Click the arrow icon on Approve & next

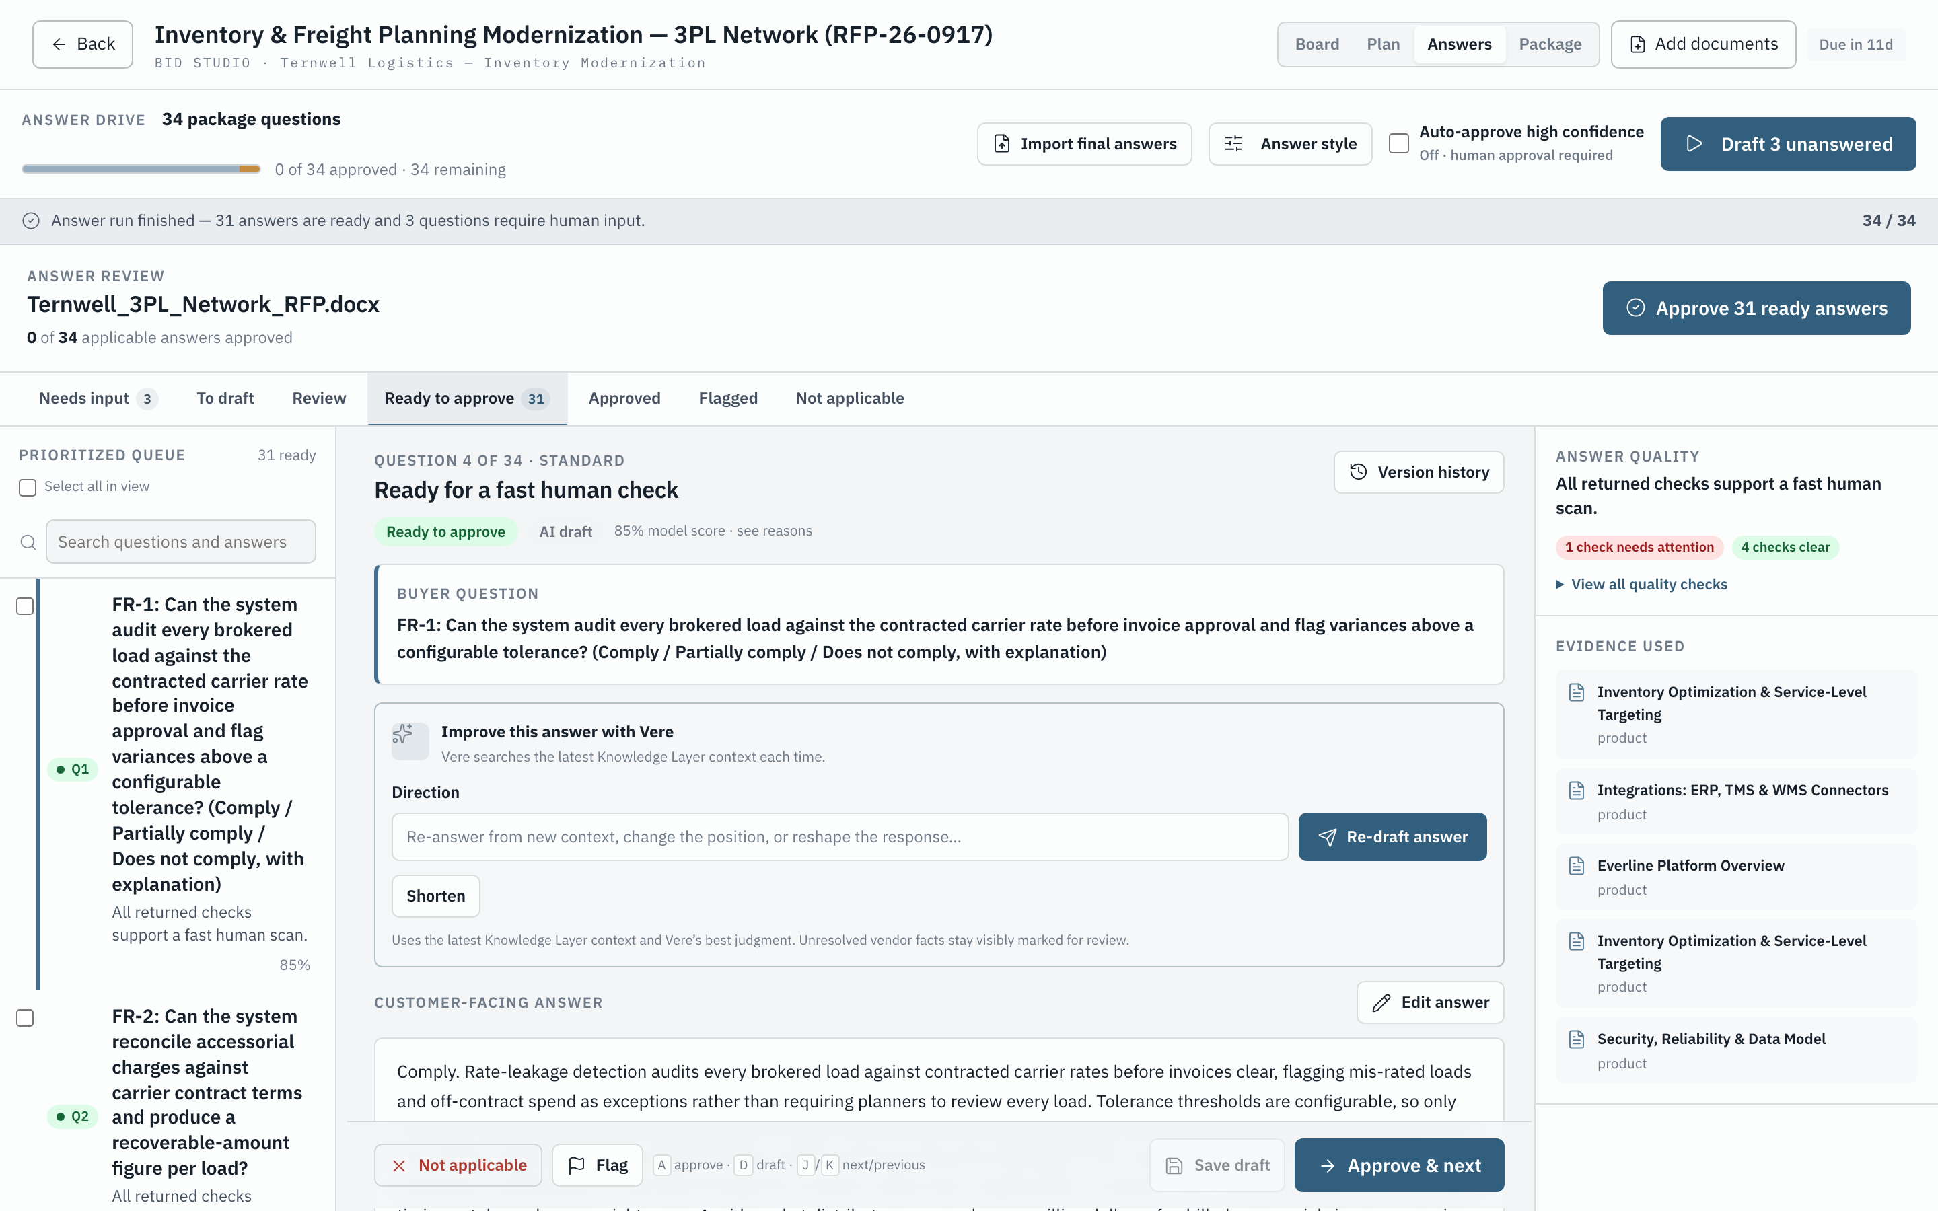[x=1327, y=1165]
